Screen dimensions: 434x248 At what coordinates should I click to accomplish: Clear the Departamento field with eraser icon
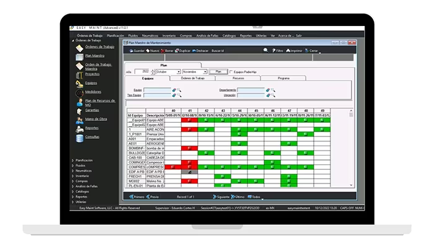[x=268, y=90]
